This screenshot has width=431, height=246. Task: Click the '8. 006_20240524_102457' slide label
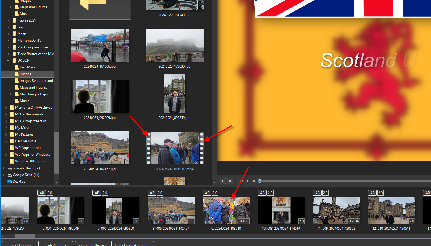[x=171, y=229]
